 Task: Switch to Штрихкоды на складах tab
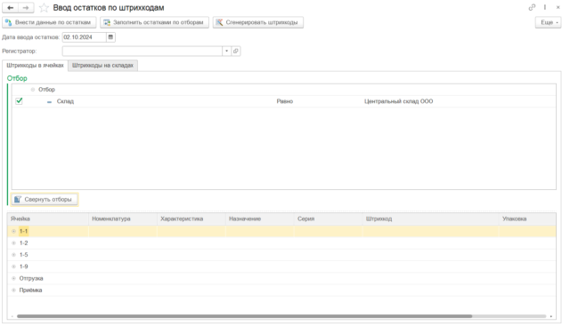point(103,65)
